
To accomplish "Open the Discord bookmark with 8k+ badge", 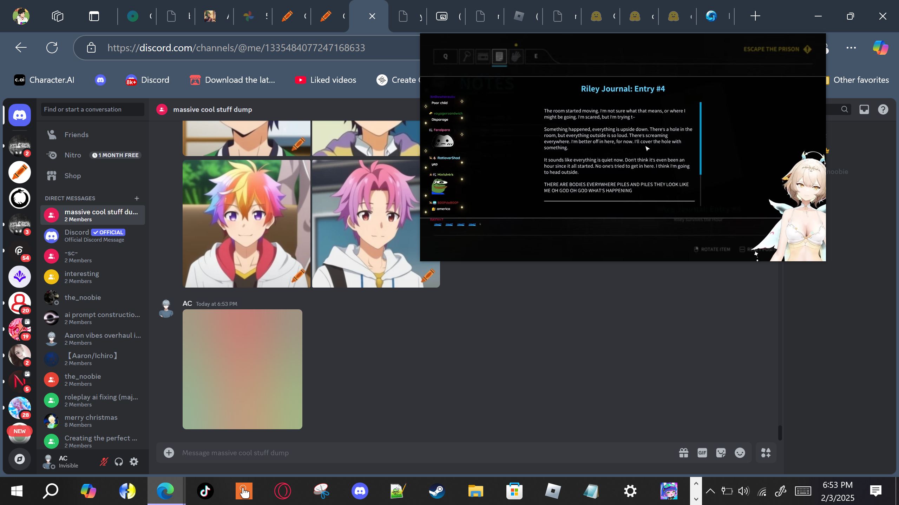I will pos(147,80).
